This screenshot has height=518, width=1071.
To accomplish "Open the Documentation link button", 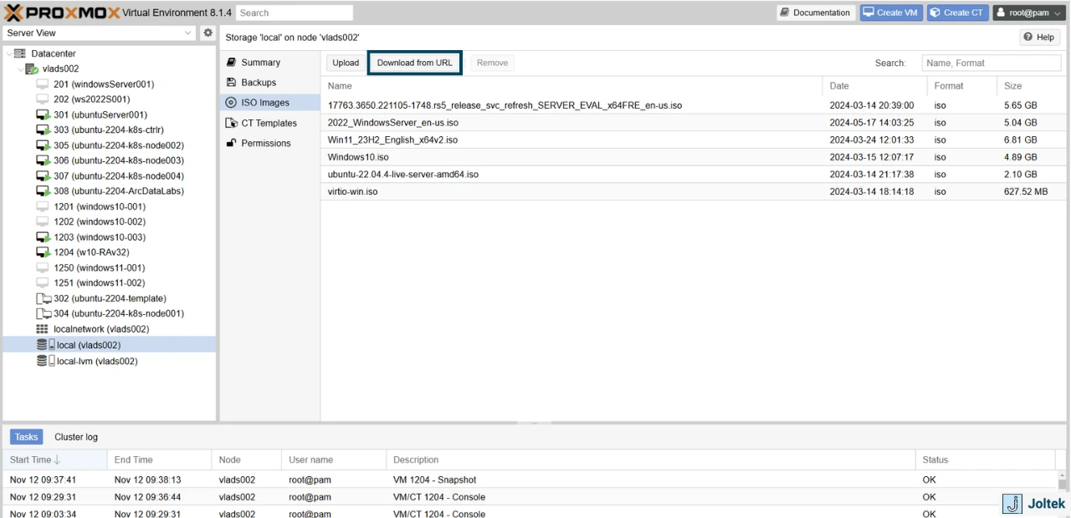I will pyautogui.click(x=815, y=13).
